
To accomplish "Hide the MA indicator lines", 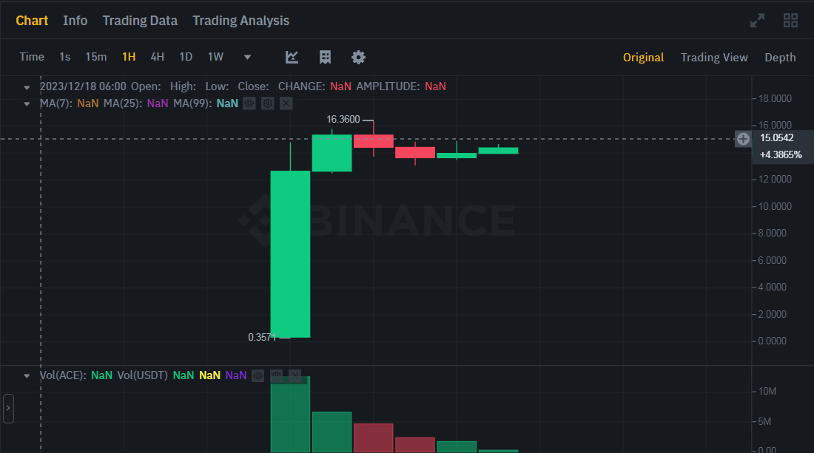I will [249, 103].
